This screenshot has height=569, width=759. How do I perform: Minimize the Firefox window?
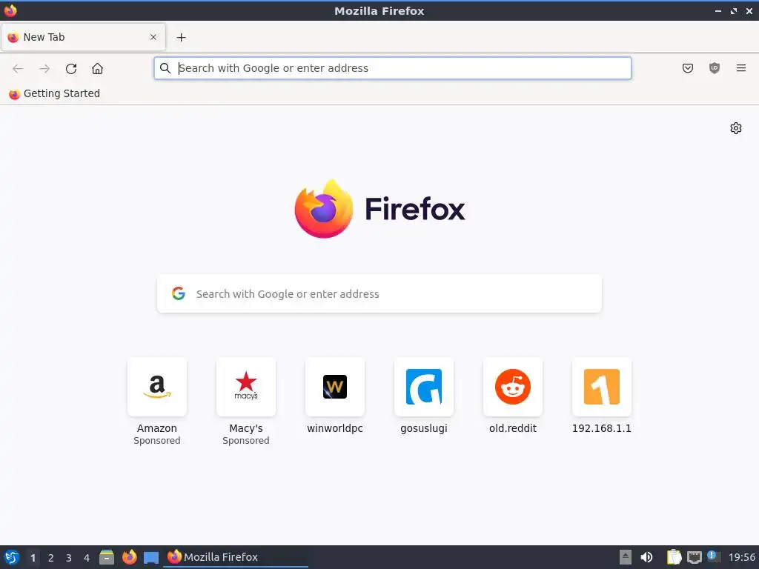[x=717, y=10]
